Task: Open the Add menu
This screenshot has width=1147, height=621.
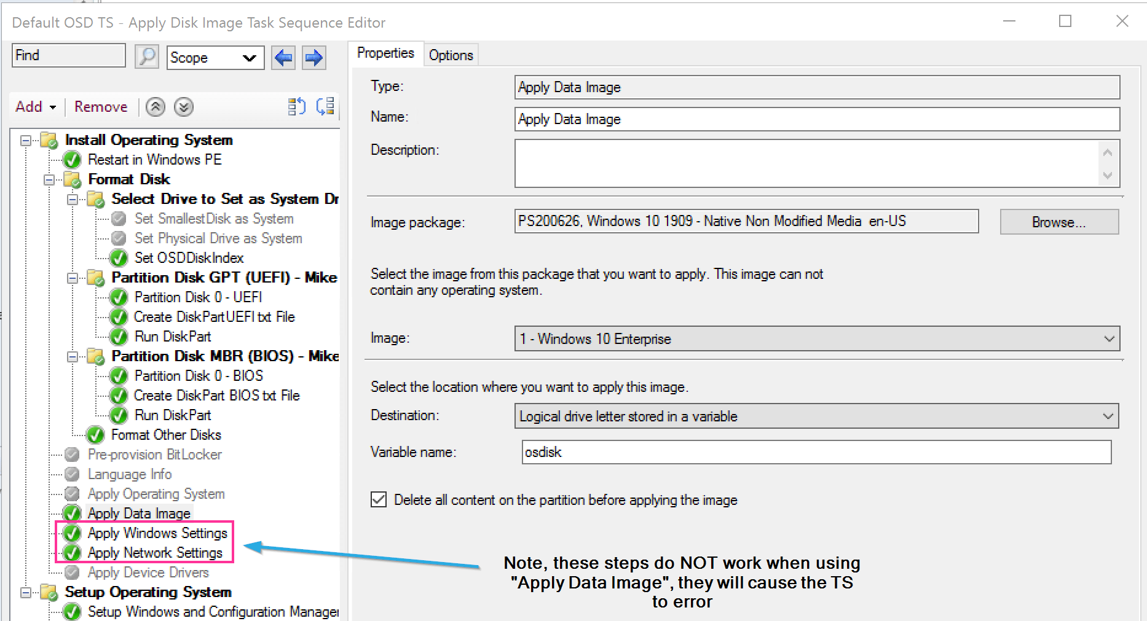Action: pyautogui.click(x=34, y=106)
